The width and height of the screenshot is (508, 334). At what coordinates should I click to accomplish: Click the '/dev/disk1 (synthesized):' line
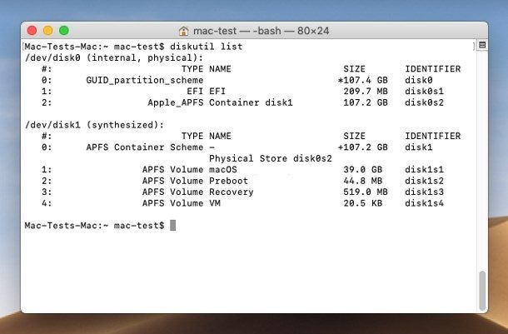[95, 125]
